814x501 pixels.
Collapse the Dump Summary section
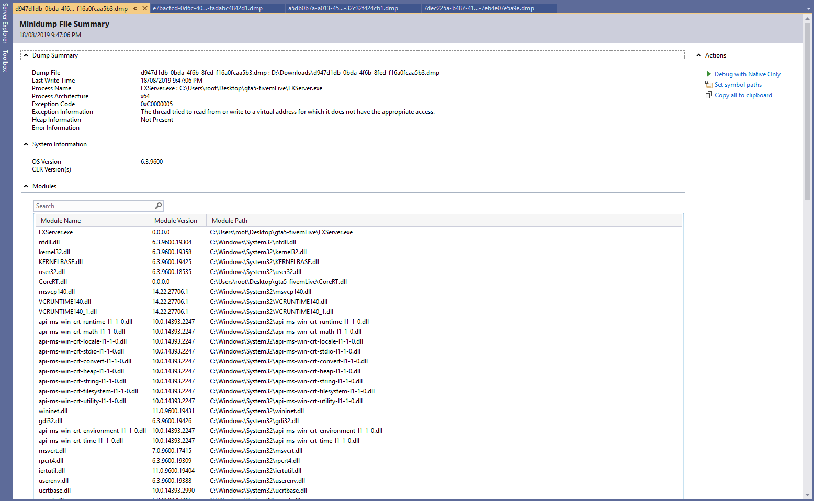[26, 55]
